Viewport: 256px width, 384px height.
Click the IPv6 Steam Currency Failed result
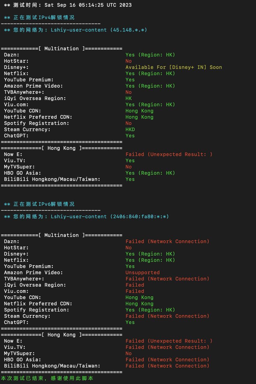[167, 316]
